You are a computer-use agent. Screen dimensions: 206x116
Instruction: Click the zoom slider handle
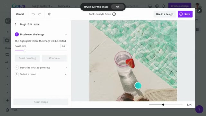coord(163,104)
